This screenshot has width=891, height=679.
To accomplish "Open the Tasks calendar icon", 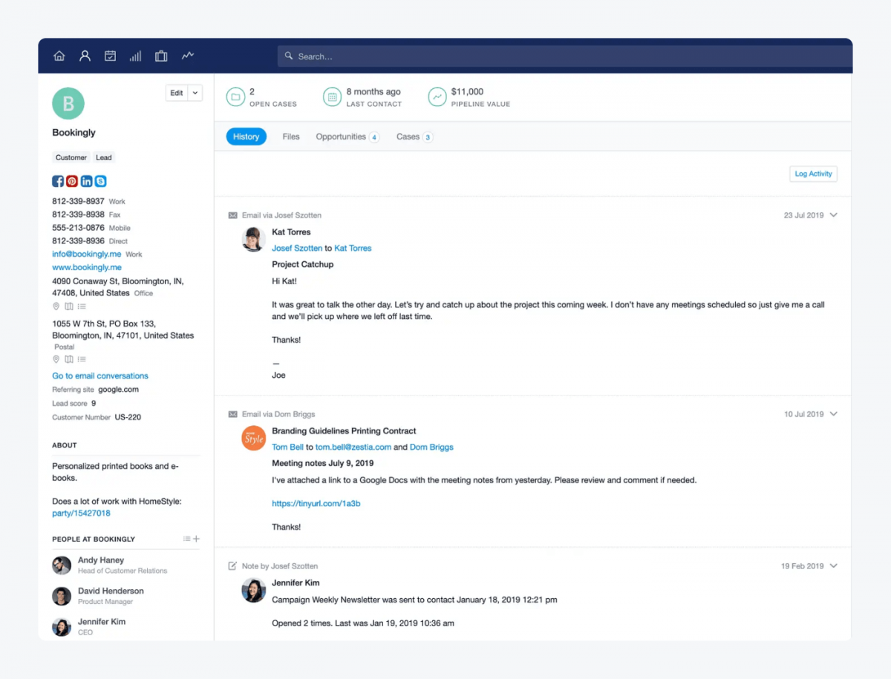I will [110, 56].
